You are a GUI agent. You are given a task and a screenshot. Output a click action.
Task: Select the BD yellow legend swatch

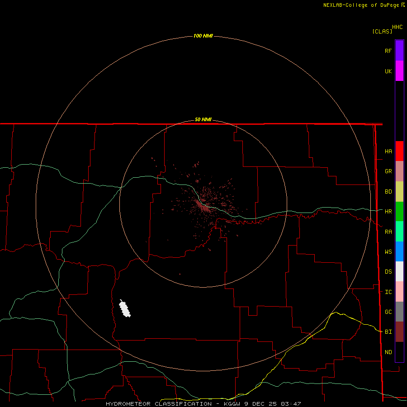[x=399, y=192]
